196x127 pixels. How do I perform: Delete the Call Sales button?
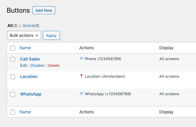53,66
